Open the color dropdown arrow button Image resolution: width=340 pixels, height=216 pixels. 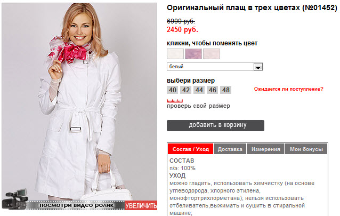258,67
